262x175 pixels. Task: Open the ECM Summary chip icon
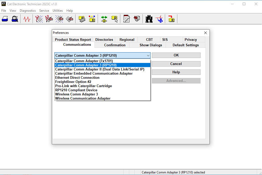pos(82,19)
